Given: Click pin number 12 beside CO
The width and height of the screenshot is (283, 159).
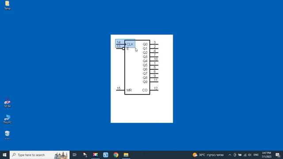Looking at the screenshot, I should (x=156, y=88).
